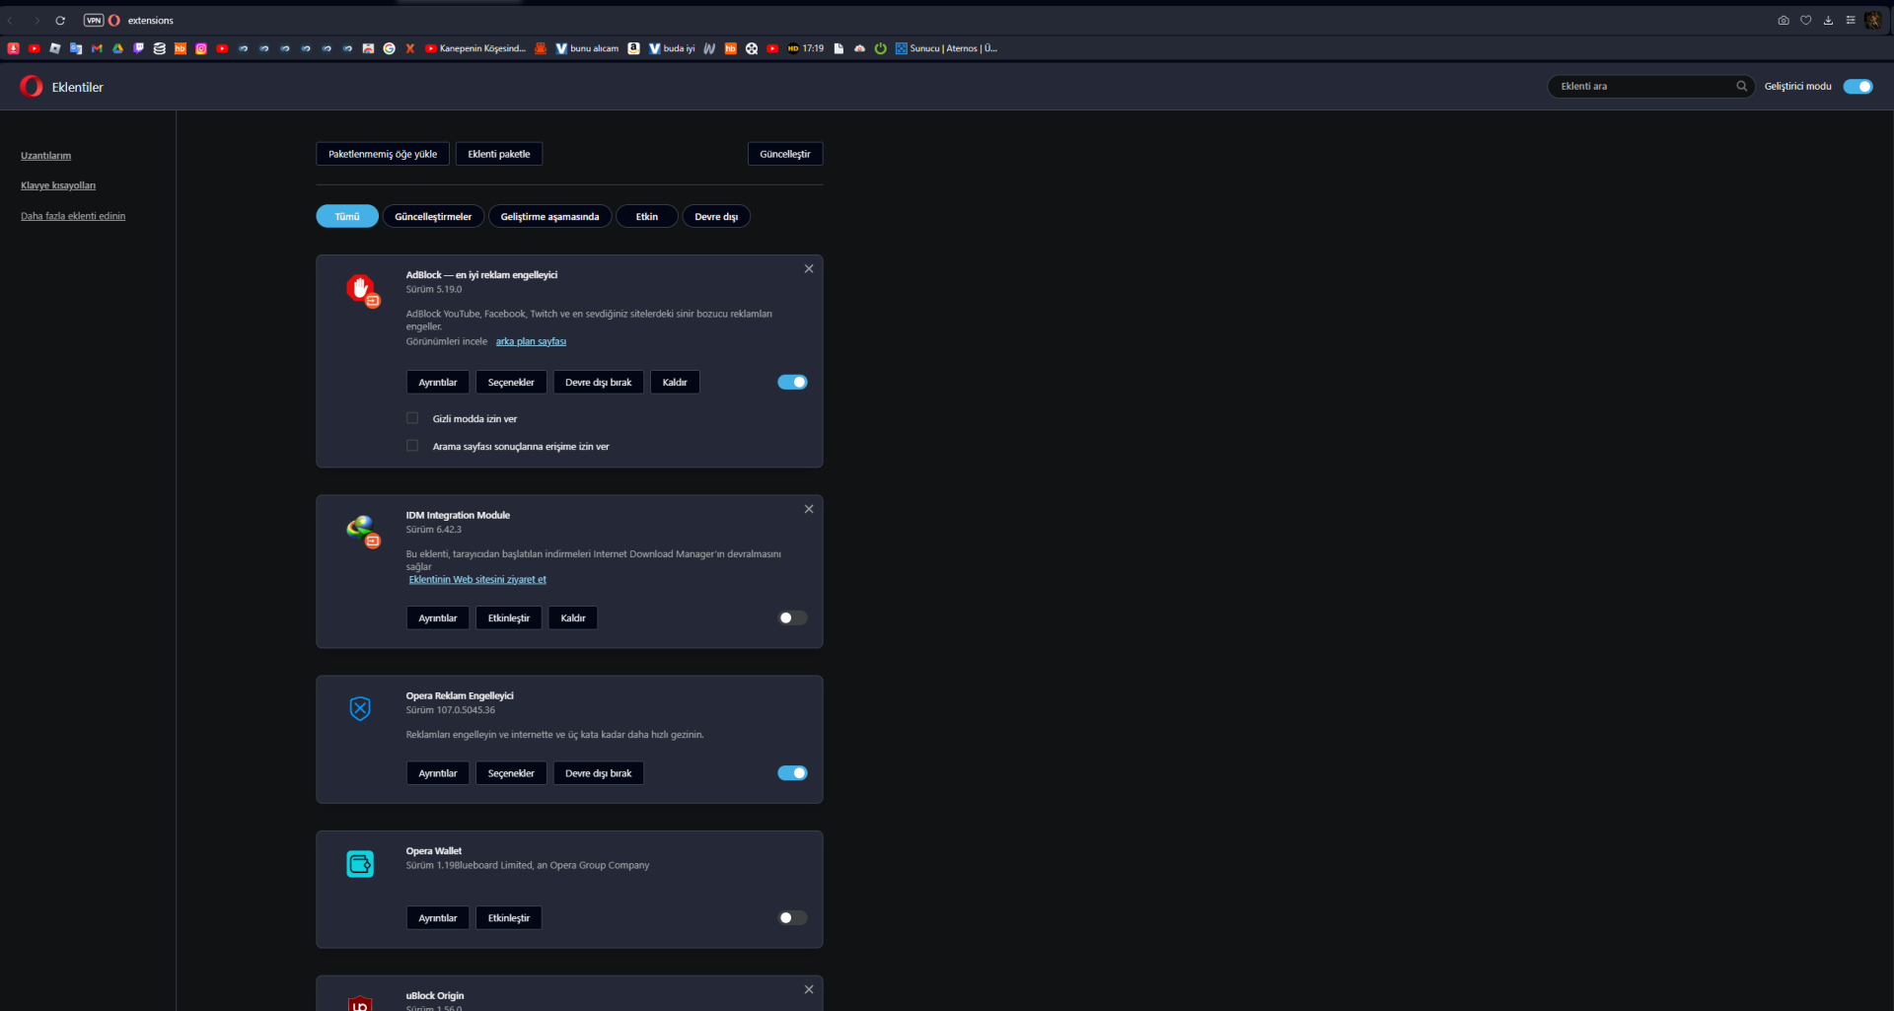The image size is (1894, 1011).
Task: Open AdBlock Ayrıntılar
Action: tap(438, 383)
